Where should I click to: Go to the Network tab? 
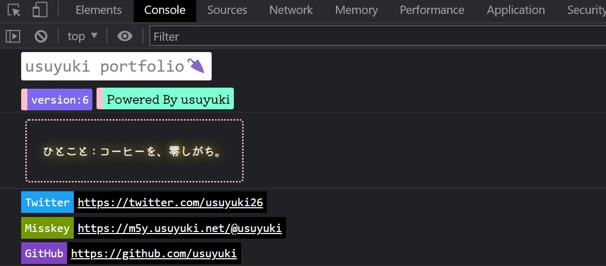(291, 10)
